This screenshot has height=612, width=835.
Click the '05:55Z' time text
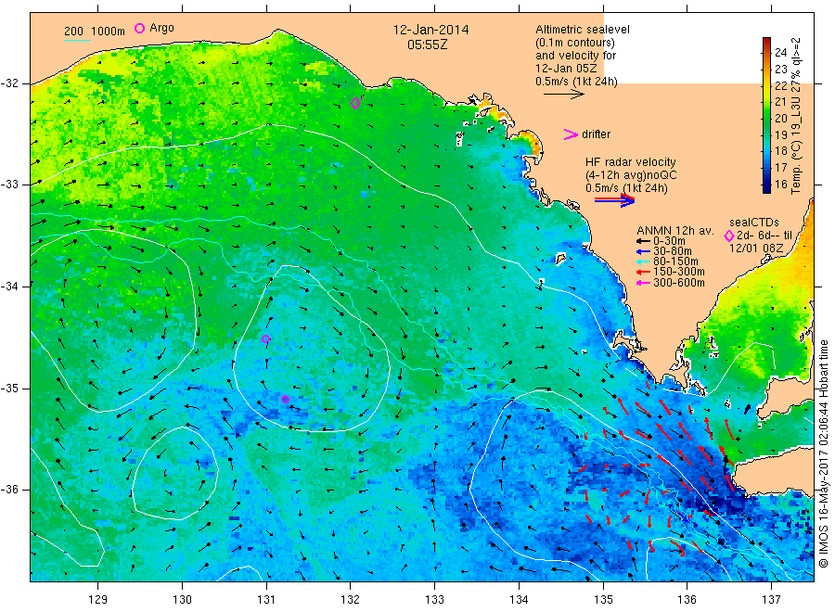point(428,45)
